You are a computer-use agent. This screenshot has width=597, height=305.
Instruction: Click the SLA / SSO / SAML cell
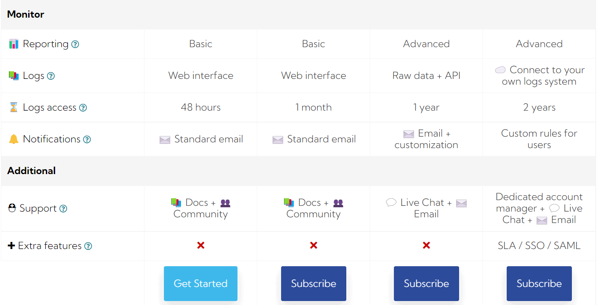pos(539,246)
